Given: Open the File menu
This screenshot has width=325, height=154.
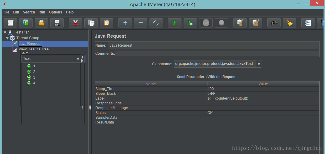Looking at the screenshot, I should (x=6, y=12).
